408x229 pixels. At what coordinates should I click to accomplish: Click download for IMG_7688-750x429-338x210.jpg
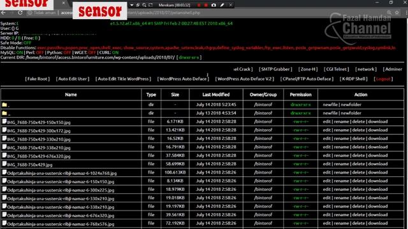point(378,147)
